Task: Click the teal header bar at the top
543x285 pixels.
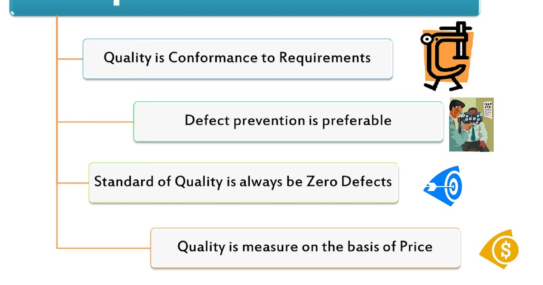Action: point(244,7)
